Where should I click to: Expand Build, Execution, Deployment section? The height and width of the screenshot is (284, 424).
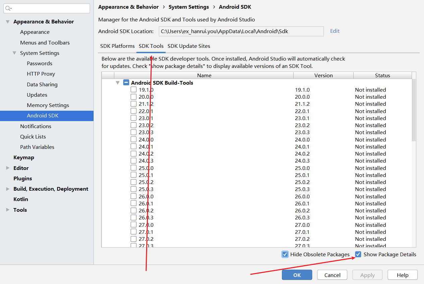[x=8, y=189]
